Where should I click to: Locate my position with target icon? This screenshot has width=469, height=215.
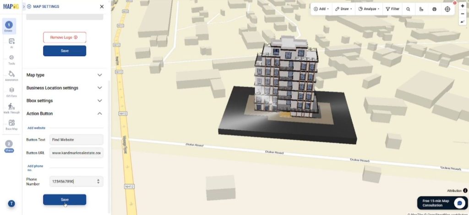(x=447, y=9)
